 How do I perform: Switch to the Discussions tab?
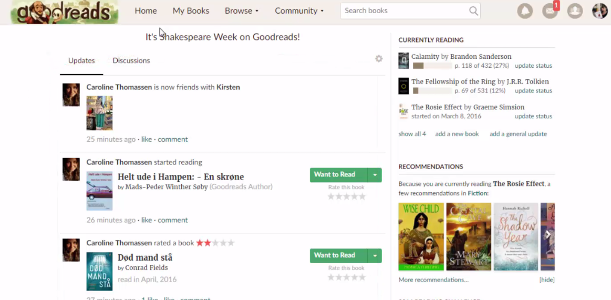point(131,61)
